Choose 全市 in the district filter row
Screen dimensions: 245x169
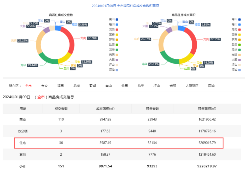[28, 86]
